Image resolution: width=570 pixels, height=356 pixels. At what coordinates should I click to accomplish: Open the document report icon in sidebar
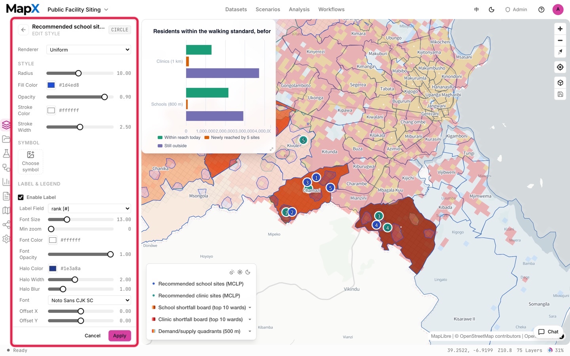(6, 196)
